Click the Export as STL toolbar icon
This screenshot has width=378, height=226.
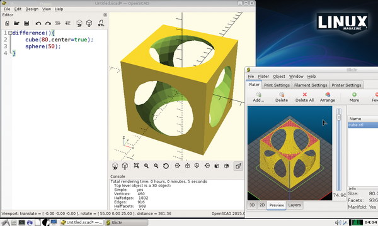pyautogui.click(x=101, y=23)
